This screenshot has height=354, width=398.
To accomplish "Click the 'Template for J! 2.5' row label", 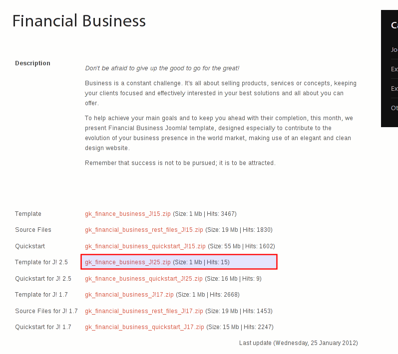I will pos(41,262).
